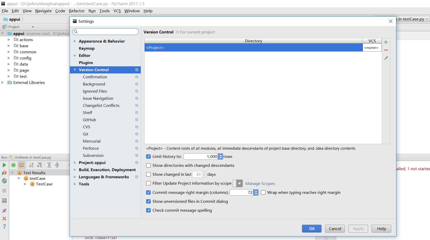The width and height of the screenshot is (430, 240).
Task: Expand the actions folder in project tree
Action: pos(9,40)
